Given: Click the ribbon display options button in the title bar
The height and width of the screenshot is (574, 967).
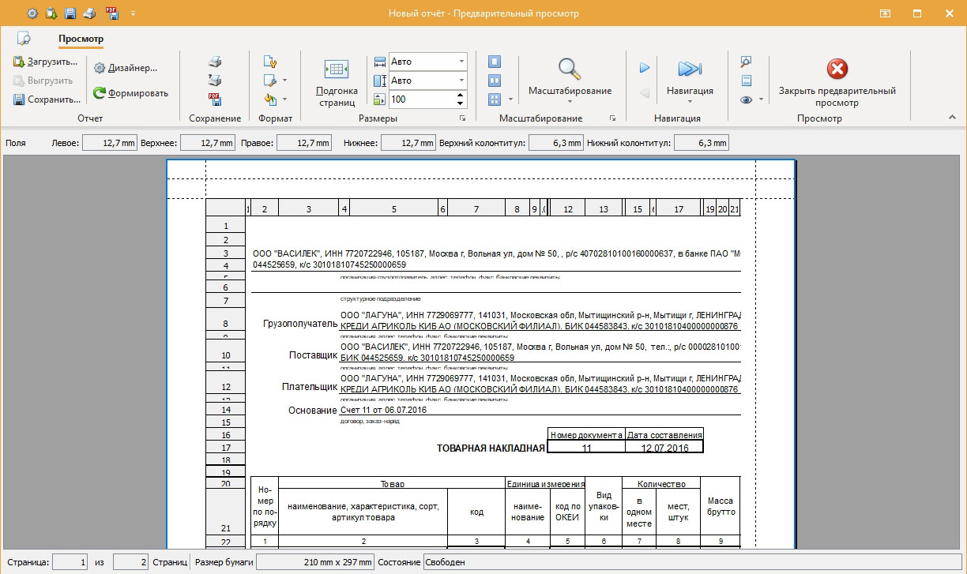Looking at the screenshot, I should [886, 13].
